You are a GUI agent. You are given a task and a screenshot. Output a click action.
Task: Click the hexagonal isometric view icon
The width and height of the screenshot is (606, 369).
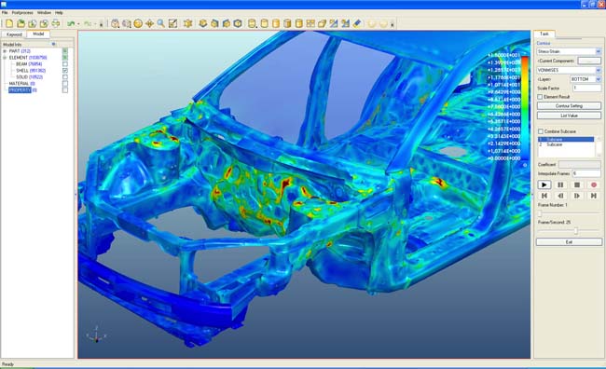click(238, 24)
